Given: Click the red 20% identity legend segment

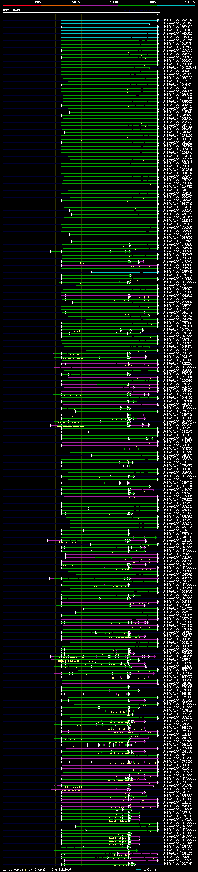Looking at the screenshot, I should tap(22, 6).
